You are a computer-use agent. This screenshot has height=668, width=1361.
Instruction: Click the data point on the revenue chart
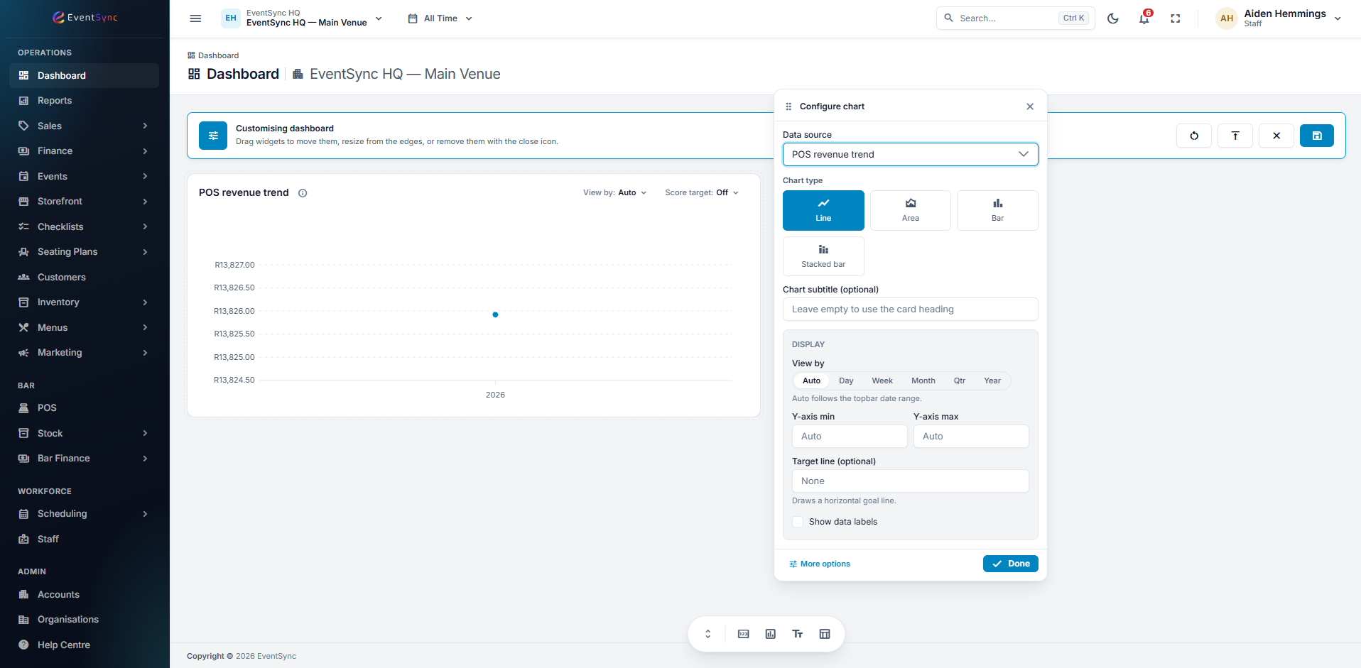point(495,314)
